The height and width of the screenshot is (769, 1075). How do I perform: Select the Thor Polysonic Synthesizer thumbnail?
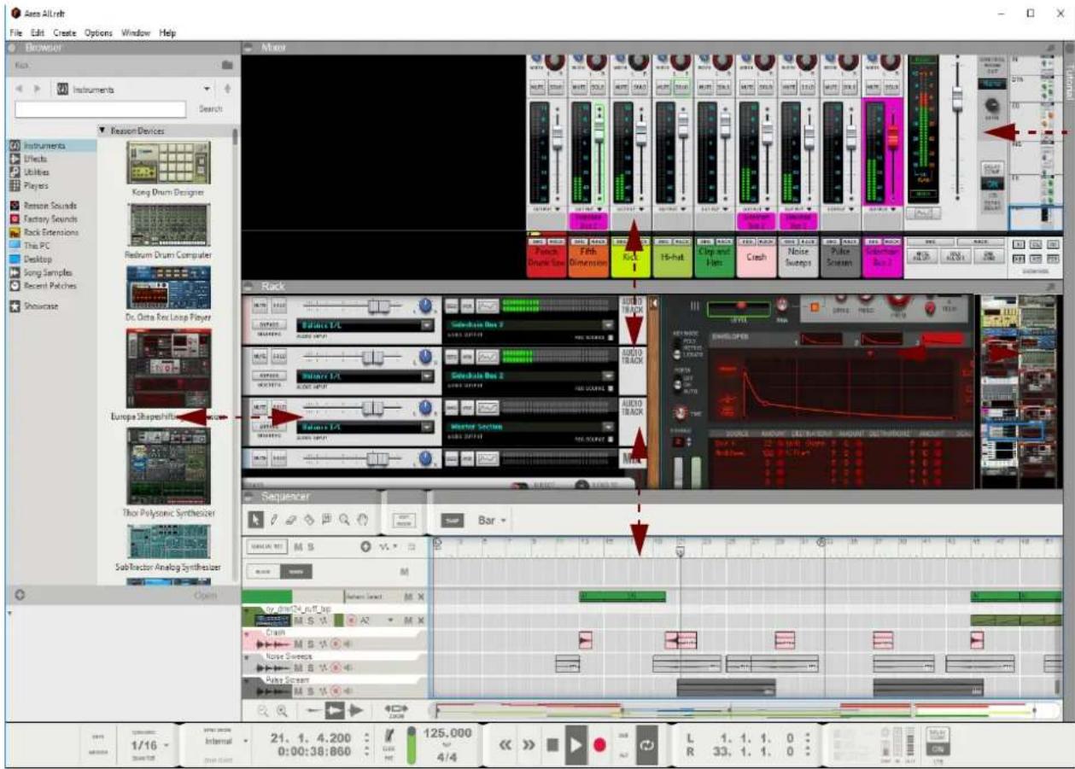pyautogui.click(x=167, y=466)
